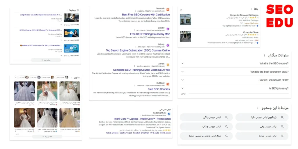Select the عروس پوشیده image filter chip
298x149 pixels.
pyautogui.click(x=48, y=77)
